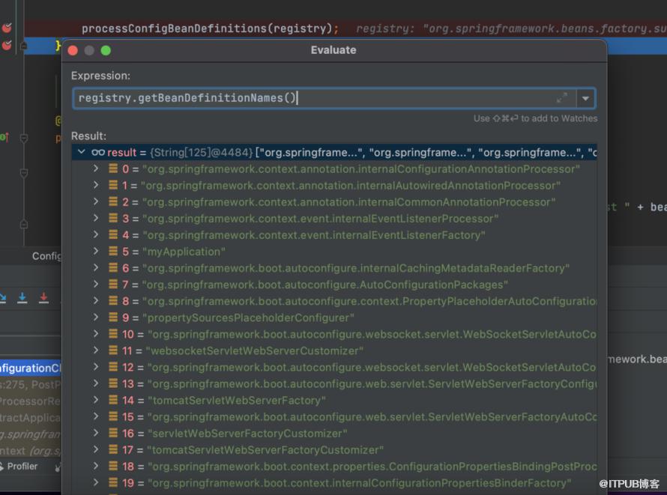The image size is (667, 495).
Task: Click the breakpoint icon on processConfigBeanDefinitions line
Action: 7,28
